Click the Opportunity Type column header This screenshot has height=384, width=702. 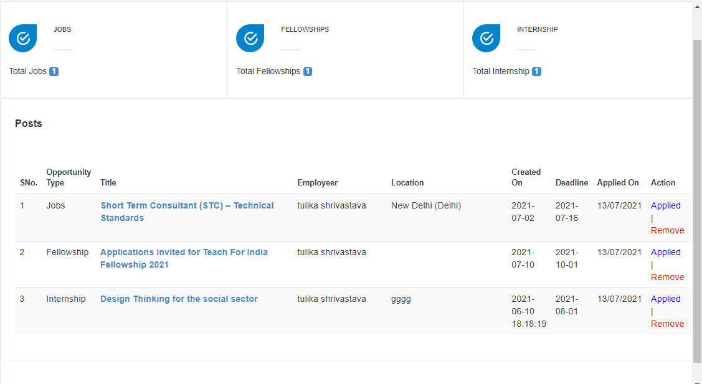(x=69, y=177)
